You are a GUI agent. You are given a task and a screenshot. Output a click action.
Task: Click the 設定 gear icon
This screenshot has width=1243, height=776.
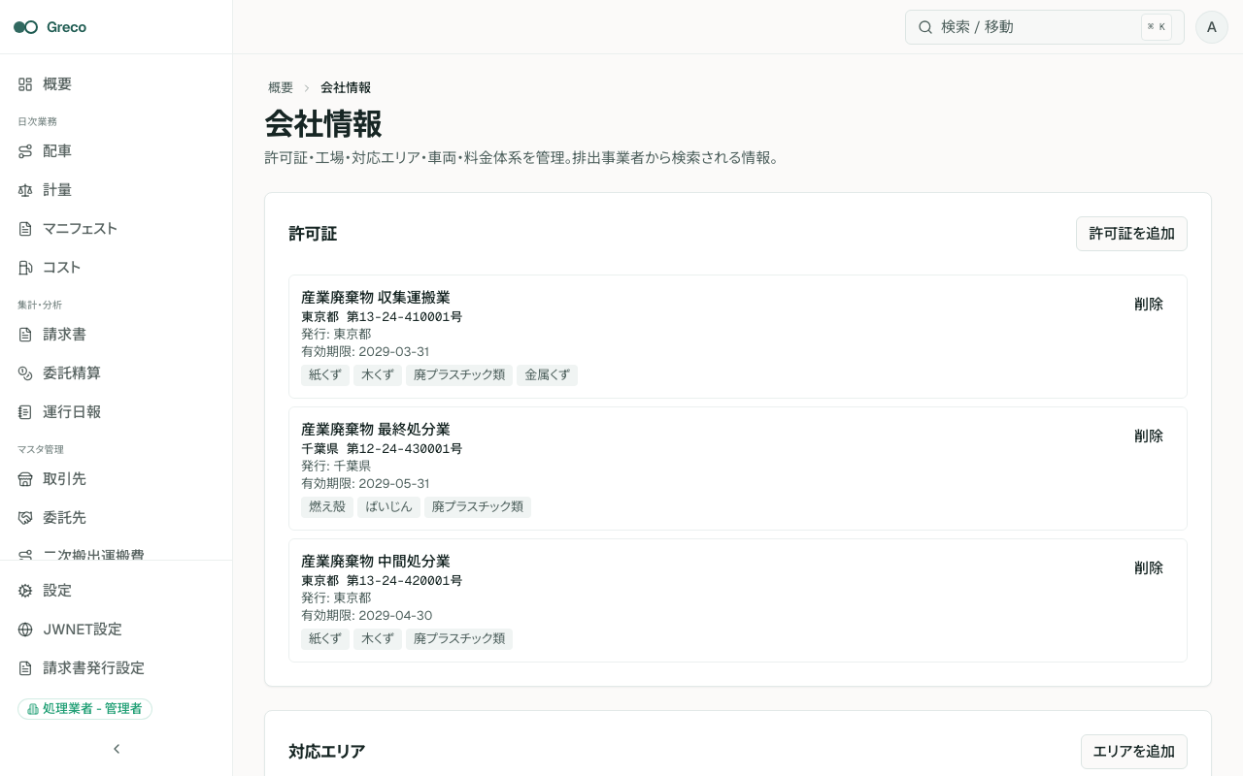pyautogui.click(x=25, y=591)
